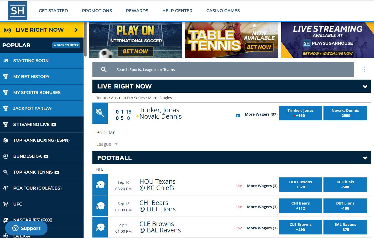Bet on Trinker, Jonas +950
The width and height of the screenshot is (374, 238).
[300, 113]
